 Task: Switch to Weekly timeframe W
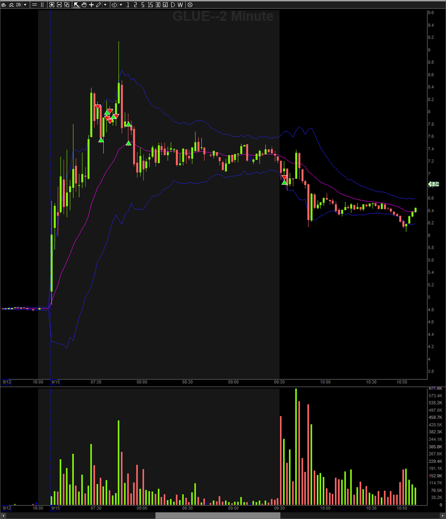coord(180,5)
